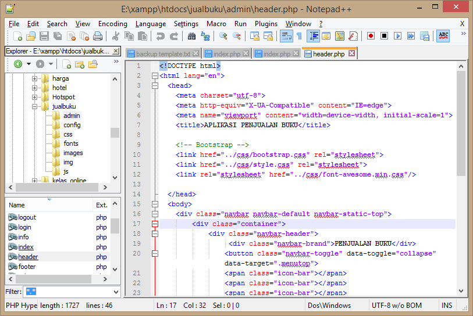Switch to backup template.txt tab
Viewport: 473px width, 316px height.
pyautogui.click(x=163, y=53)
